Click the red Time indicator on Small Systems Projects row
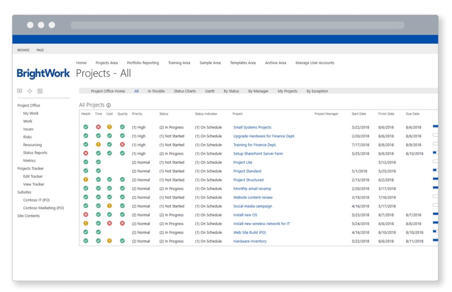Screen dimensions: 452x292 tap(98, 127)
